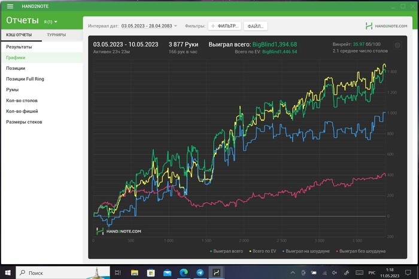Open the touch keyboard tray icon
This screenshot has width=419, height=279.
point(359,272)
